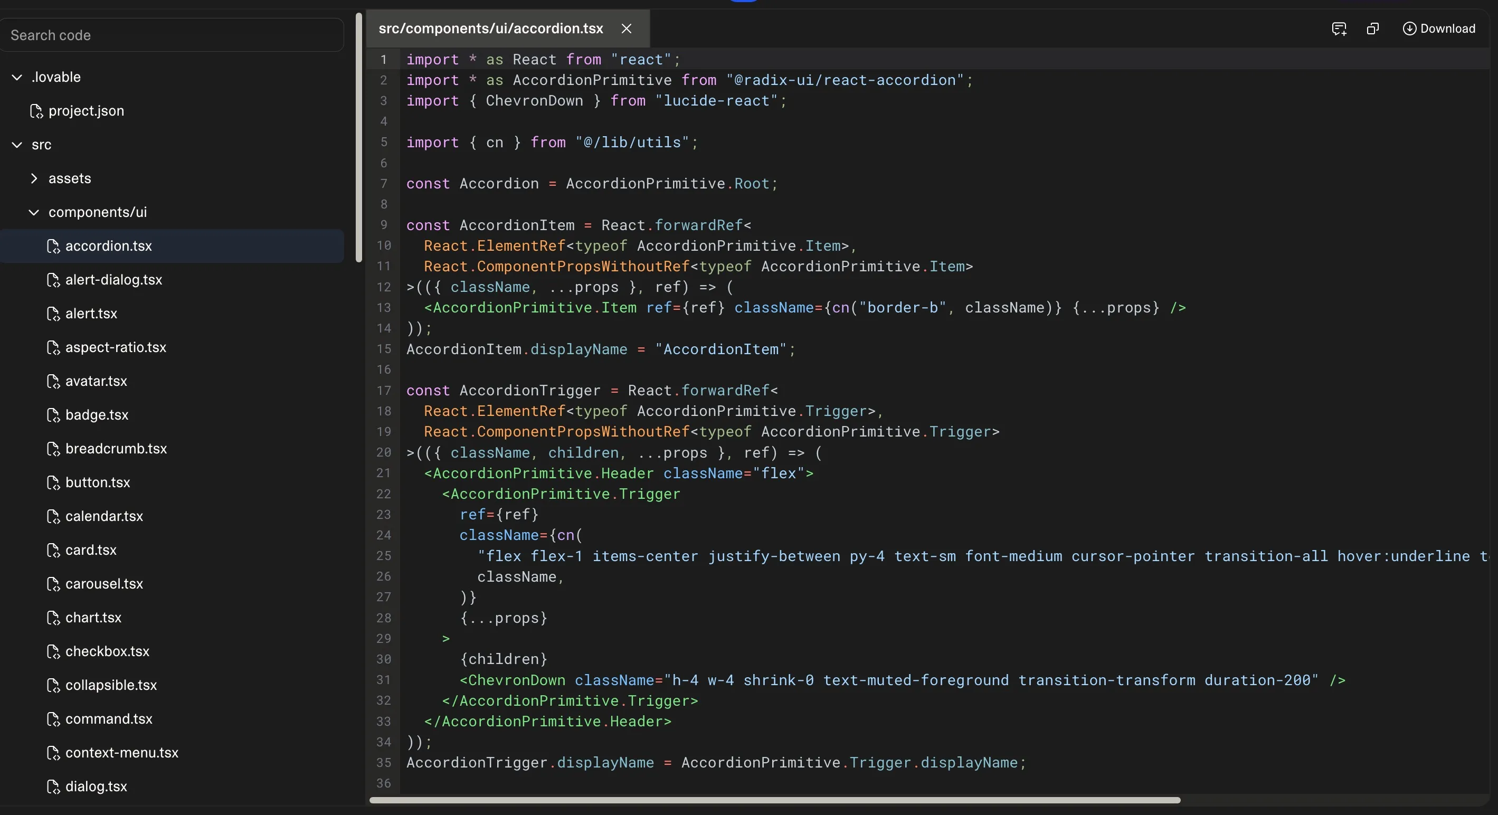Open alert.tsx file
Viewport: 1498px width, 815px height.
coord(91,314)
